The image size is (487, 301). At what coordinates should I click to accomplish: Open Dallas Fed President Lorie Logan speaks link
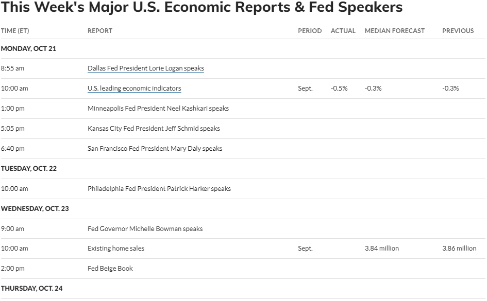146,68
